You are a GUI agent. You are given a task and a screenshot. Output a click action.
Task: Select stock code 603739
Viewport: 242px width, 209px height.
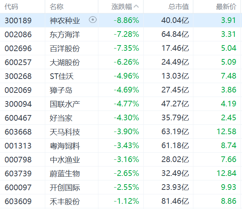pos(18,174)
